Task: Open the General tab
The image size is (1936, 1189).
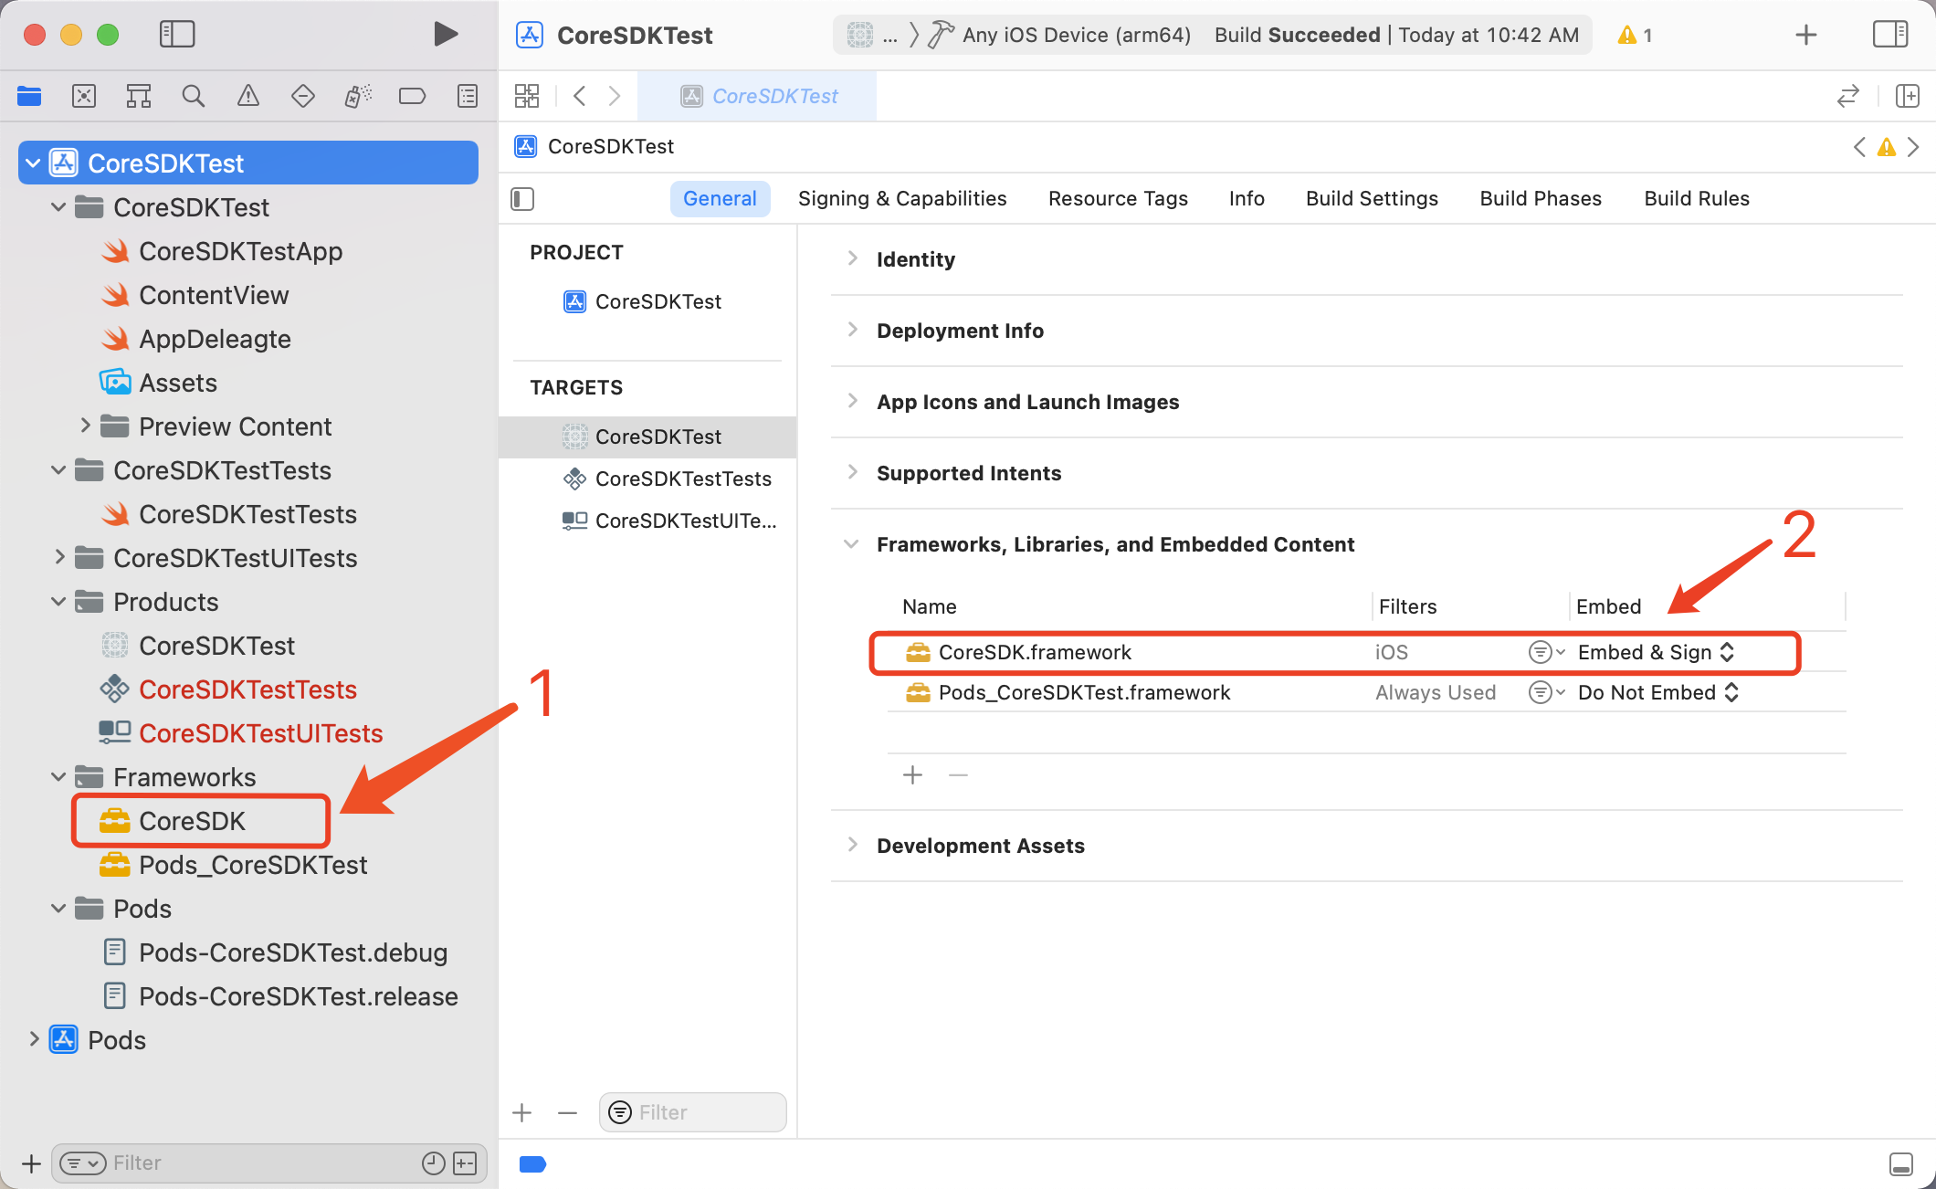Action: pyautogui.click(x=720, y=199)
